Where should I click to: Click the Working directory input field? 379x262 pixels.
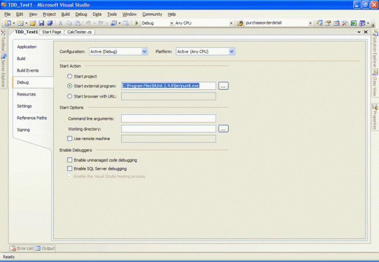click(x=169, y=129)
